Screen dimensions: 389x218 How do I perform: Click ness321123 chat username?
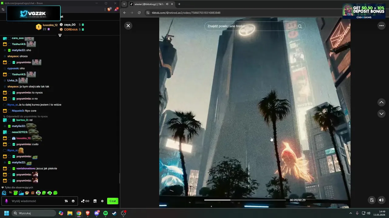click(x=20, y=132)
